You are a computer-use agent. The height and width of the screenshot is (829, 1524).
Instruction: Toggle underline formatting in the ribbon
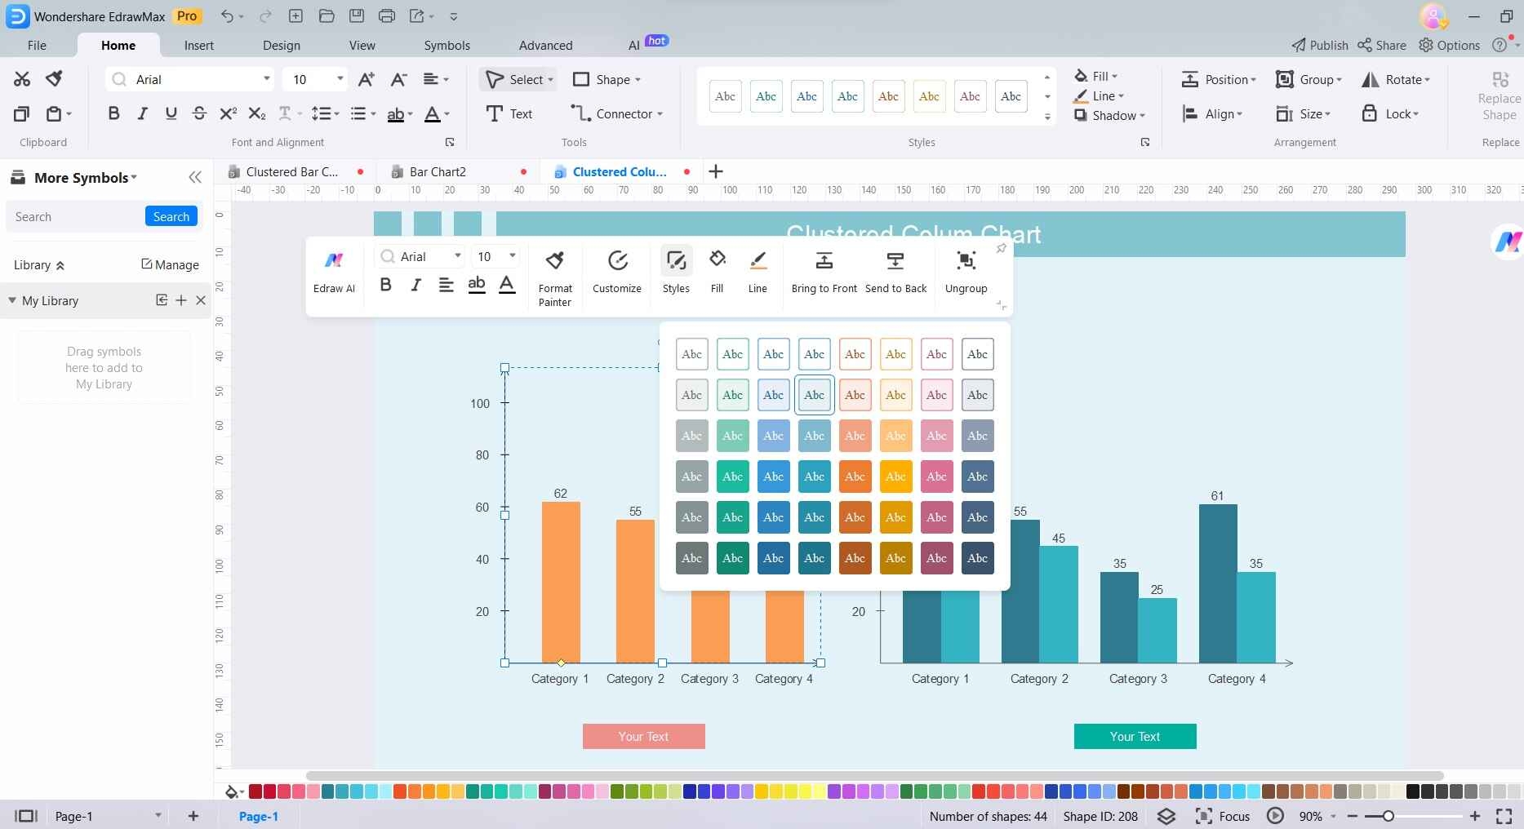pos(171,113)
